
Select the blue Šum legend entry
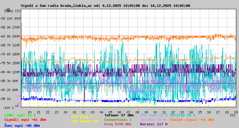pyautogui.click(x=22, y=126)
